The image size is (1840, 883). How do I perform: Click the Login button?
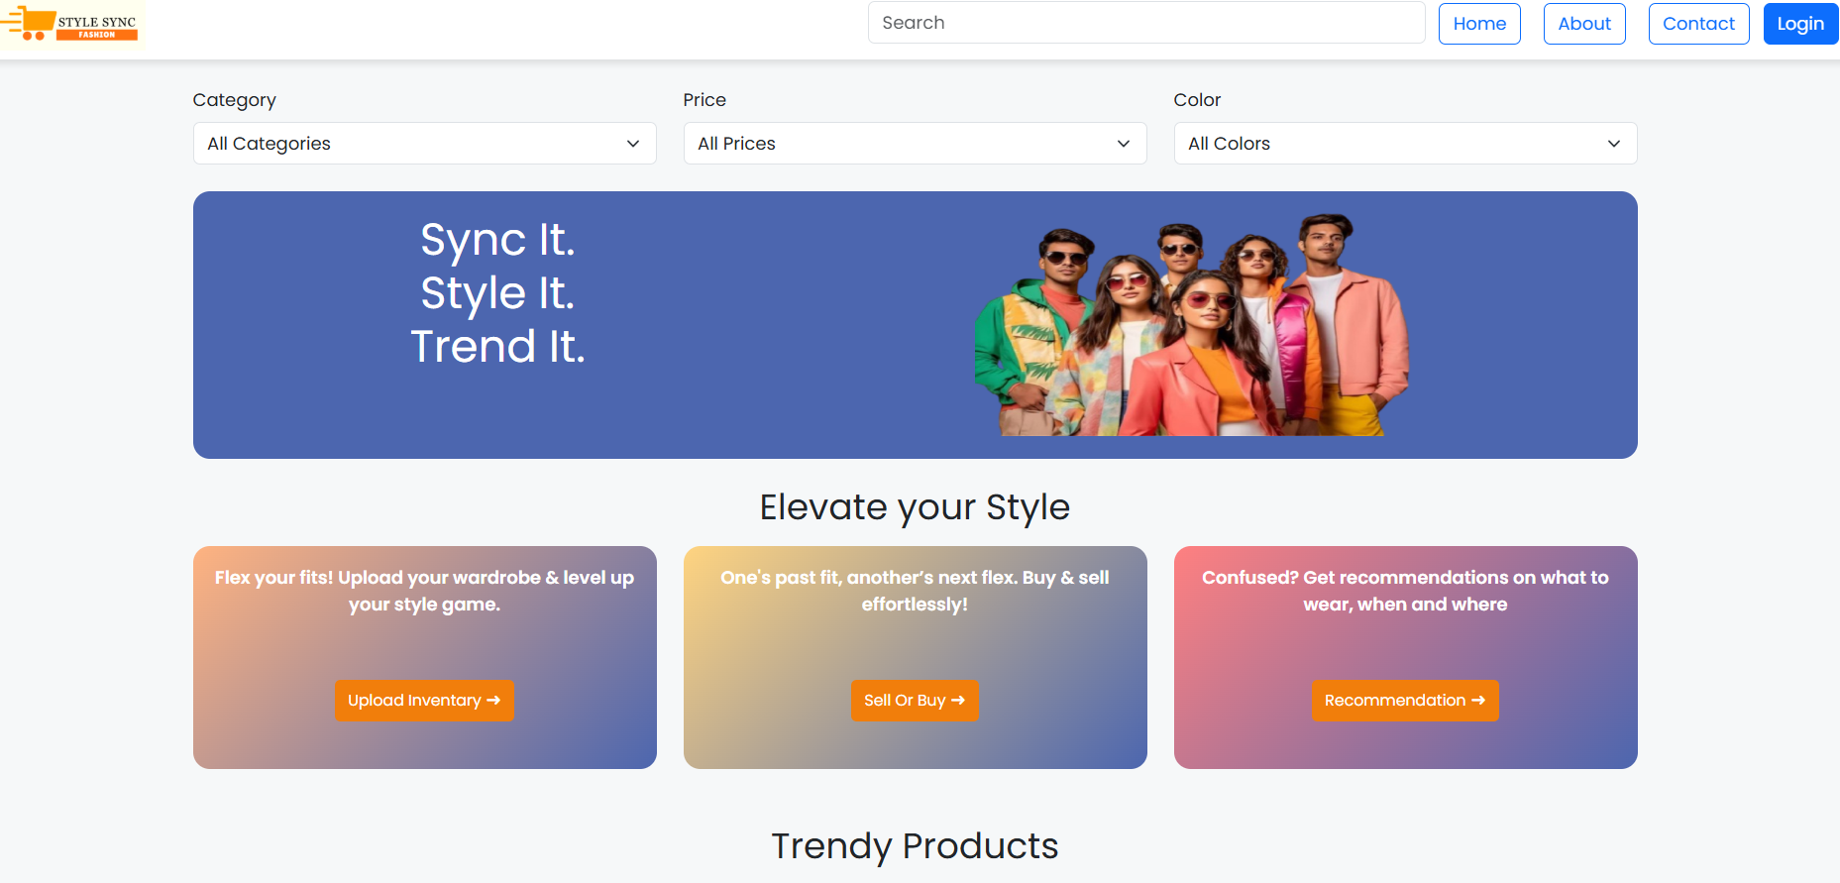coord(1800,24)
